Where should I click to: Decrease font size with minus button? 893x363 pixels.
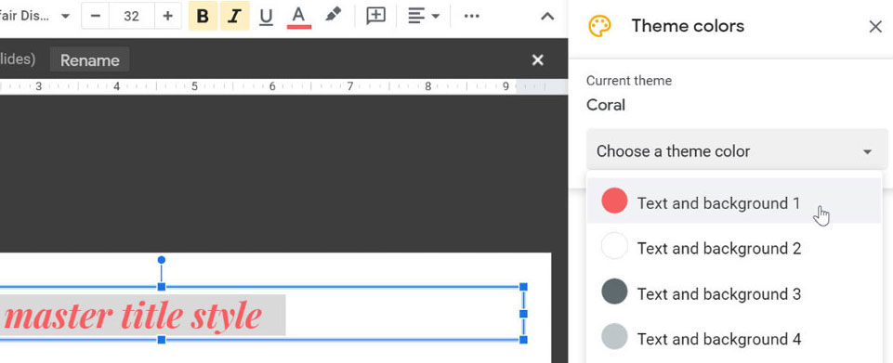(x=95, y=16)
